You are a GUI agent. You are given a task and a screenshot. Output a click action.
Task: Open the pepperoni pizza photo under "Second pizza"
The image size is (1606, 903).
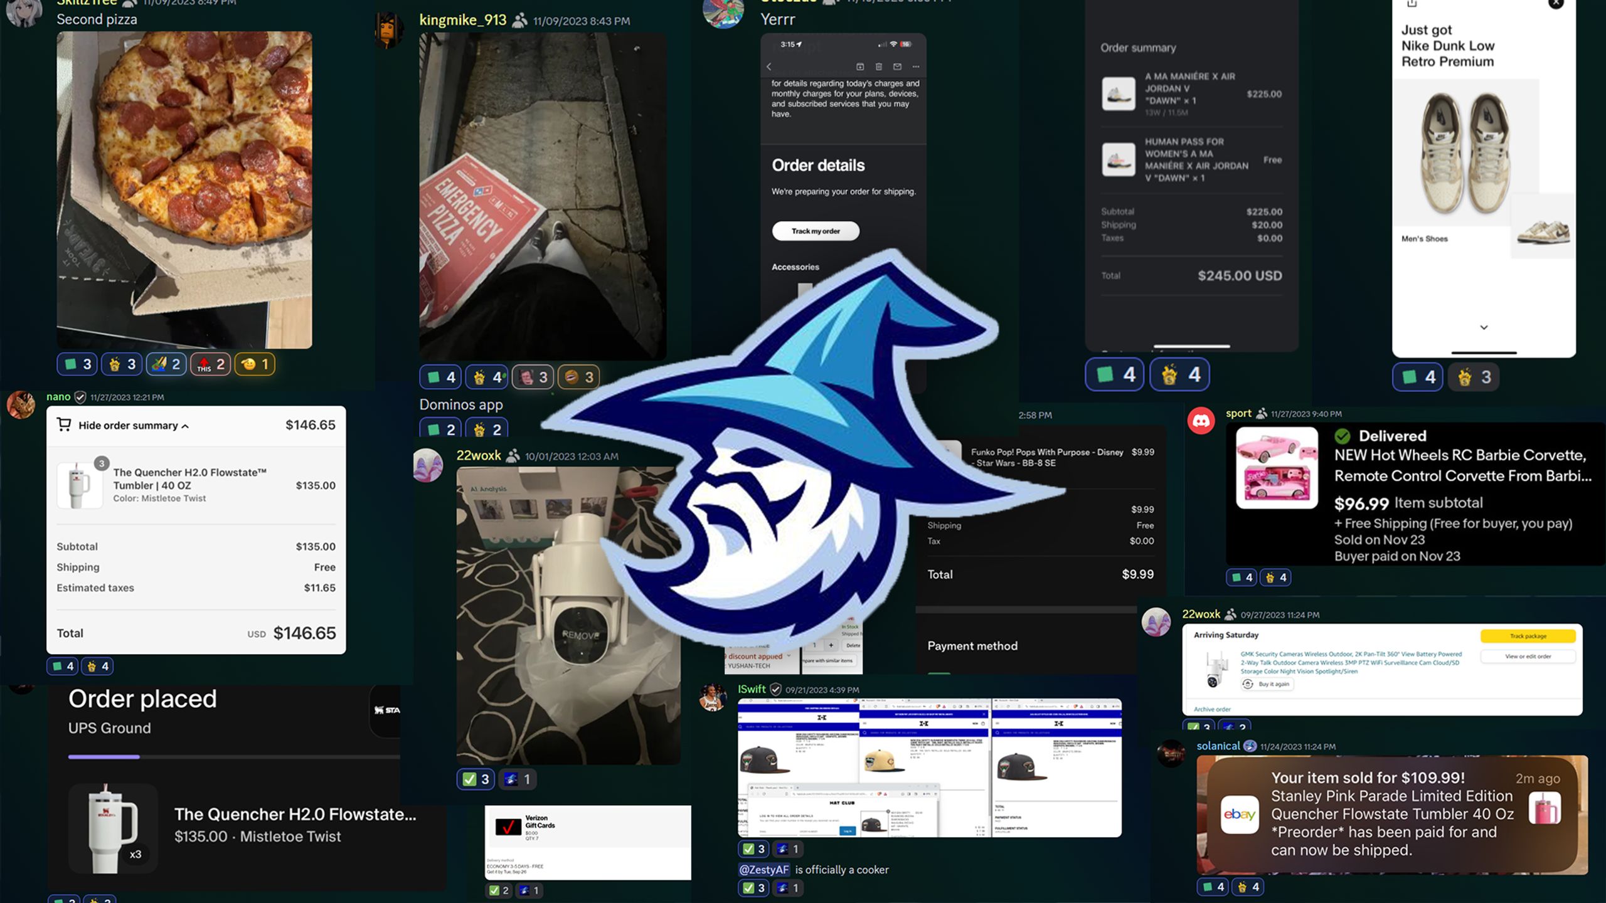(x=184, y=190)
